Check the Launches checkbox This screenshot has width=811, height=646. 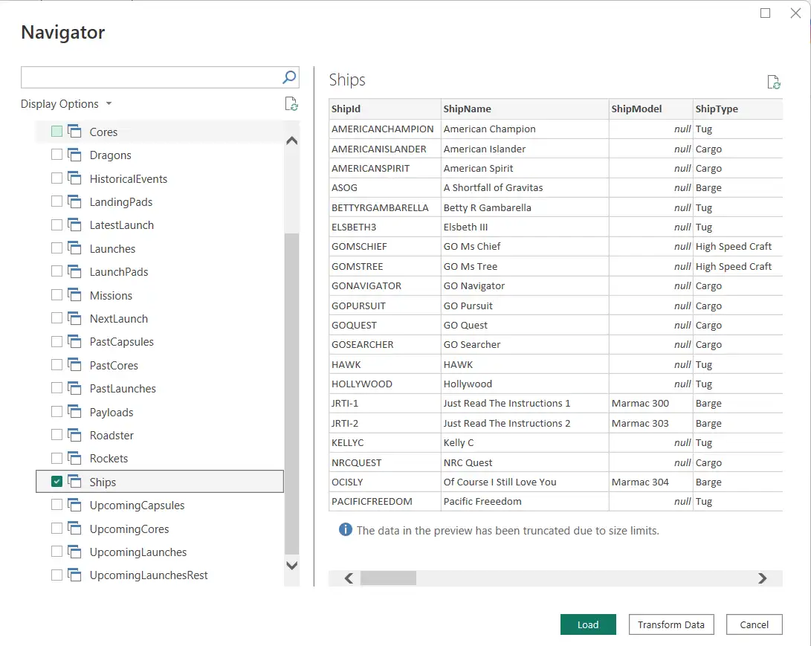tap(57, 248)
